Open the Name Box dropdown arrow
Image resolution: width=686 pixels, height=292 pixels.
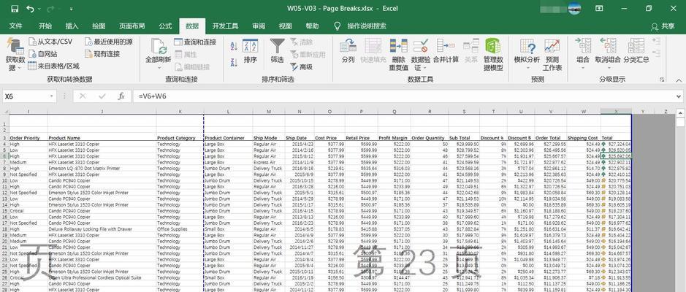pos(52,96)
